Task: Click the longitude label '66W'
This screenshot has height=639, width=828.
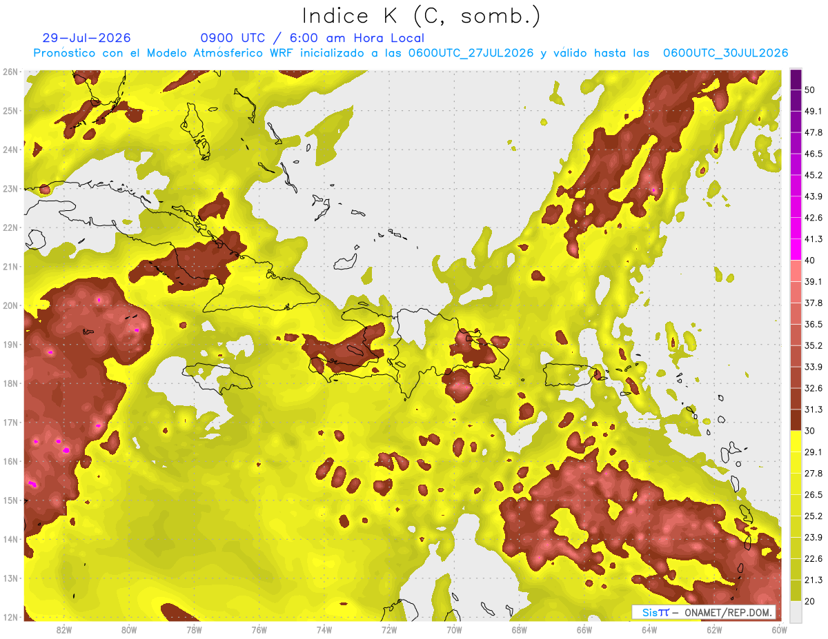Action: (584, 629)
